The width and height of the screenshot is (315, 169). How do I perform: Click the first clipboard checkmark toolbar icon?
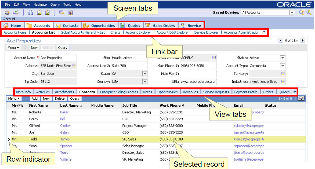[39, 13]
